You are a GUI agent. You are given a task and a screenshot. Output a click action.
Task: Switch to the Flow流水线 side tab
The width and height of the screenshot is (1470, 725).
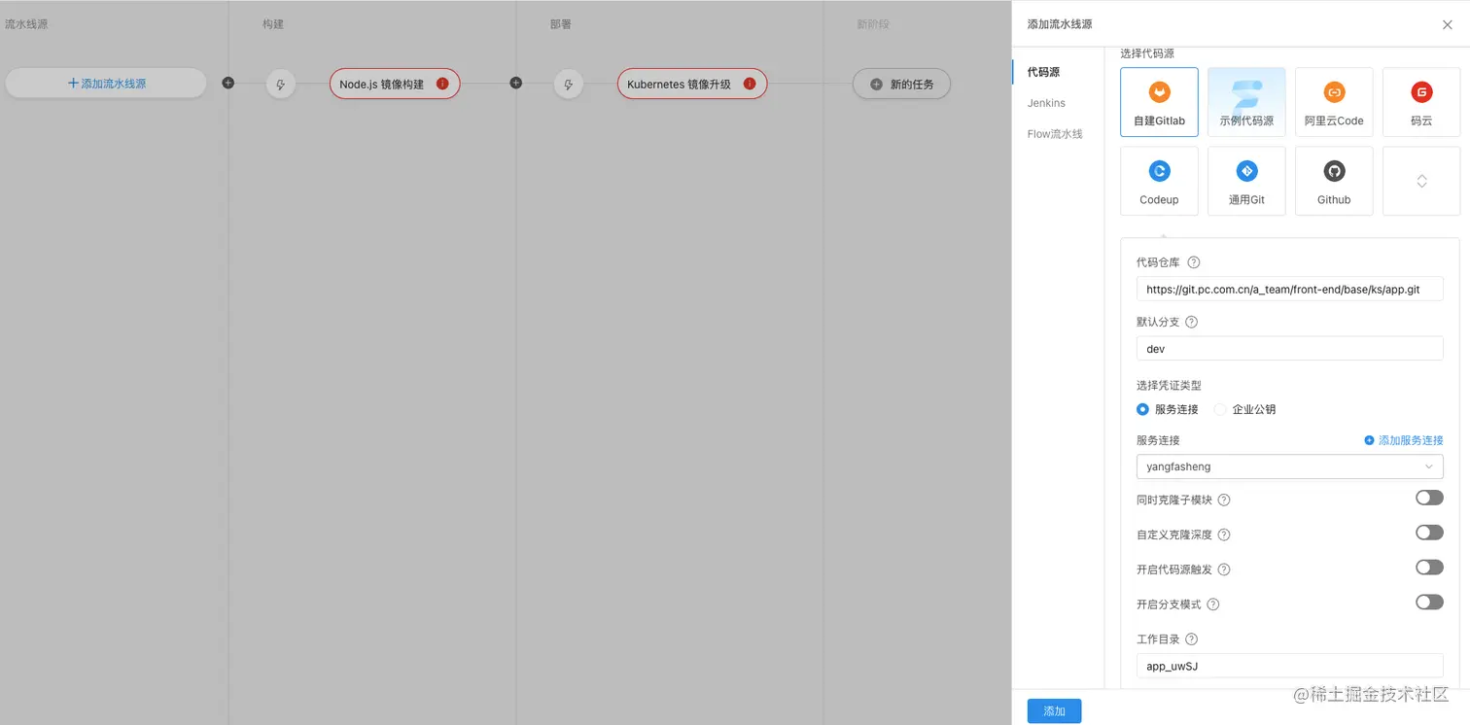(1055, 134)
